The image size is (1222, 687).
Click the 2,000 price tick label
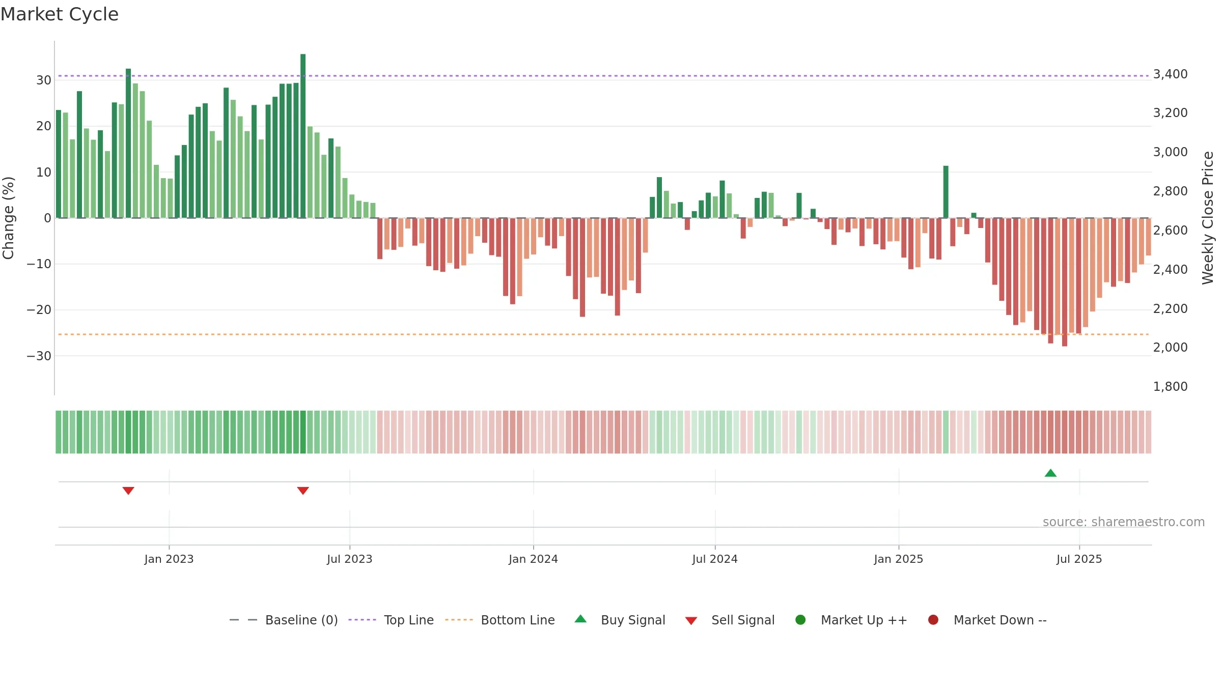tap(1170, 347)
